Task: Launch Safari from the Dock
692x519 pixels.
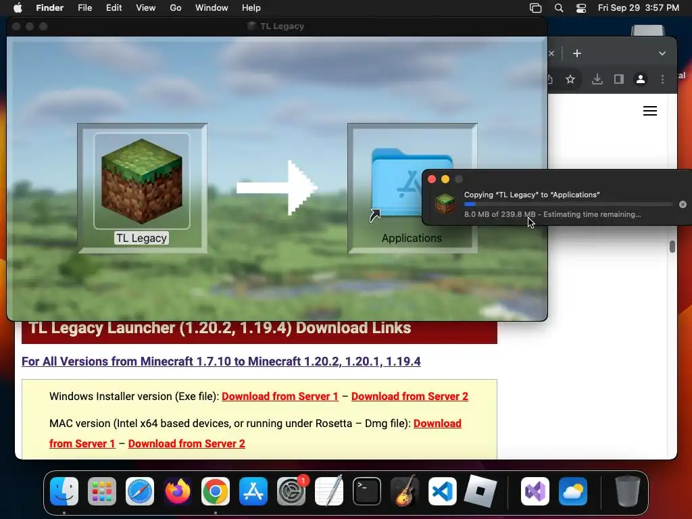Action: [x=140, y=491]
